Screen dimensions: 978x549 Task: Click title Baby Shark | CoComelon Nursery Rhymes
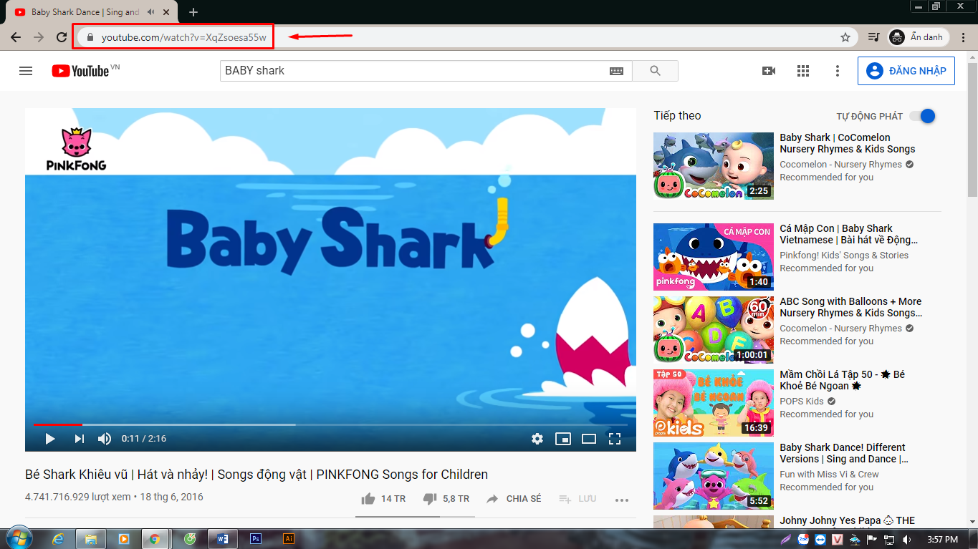848,143
